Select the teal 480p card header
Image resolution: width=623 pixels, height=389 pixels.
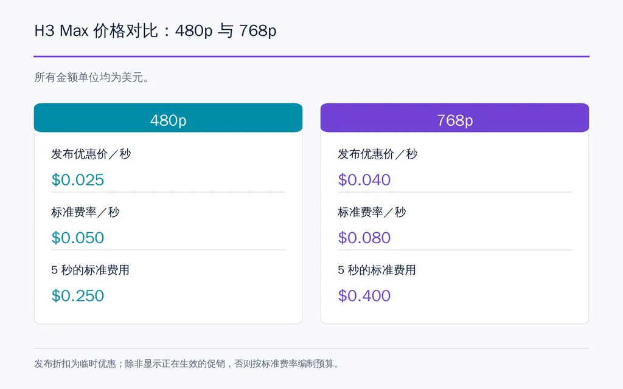(168, 118)
